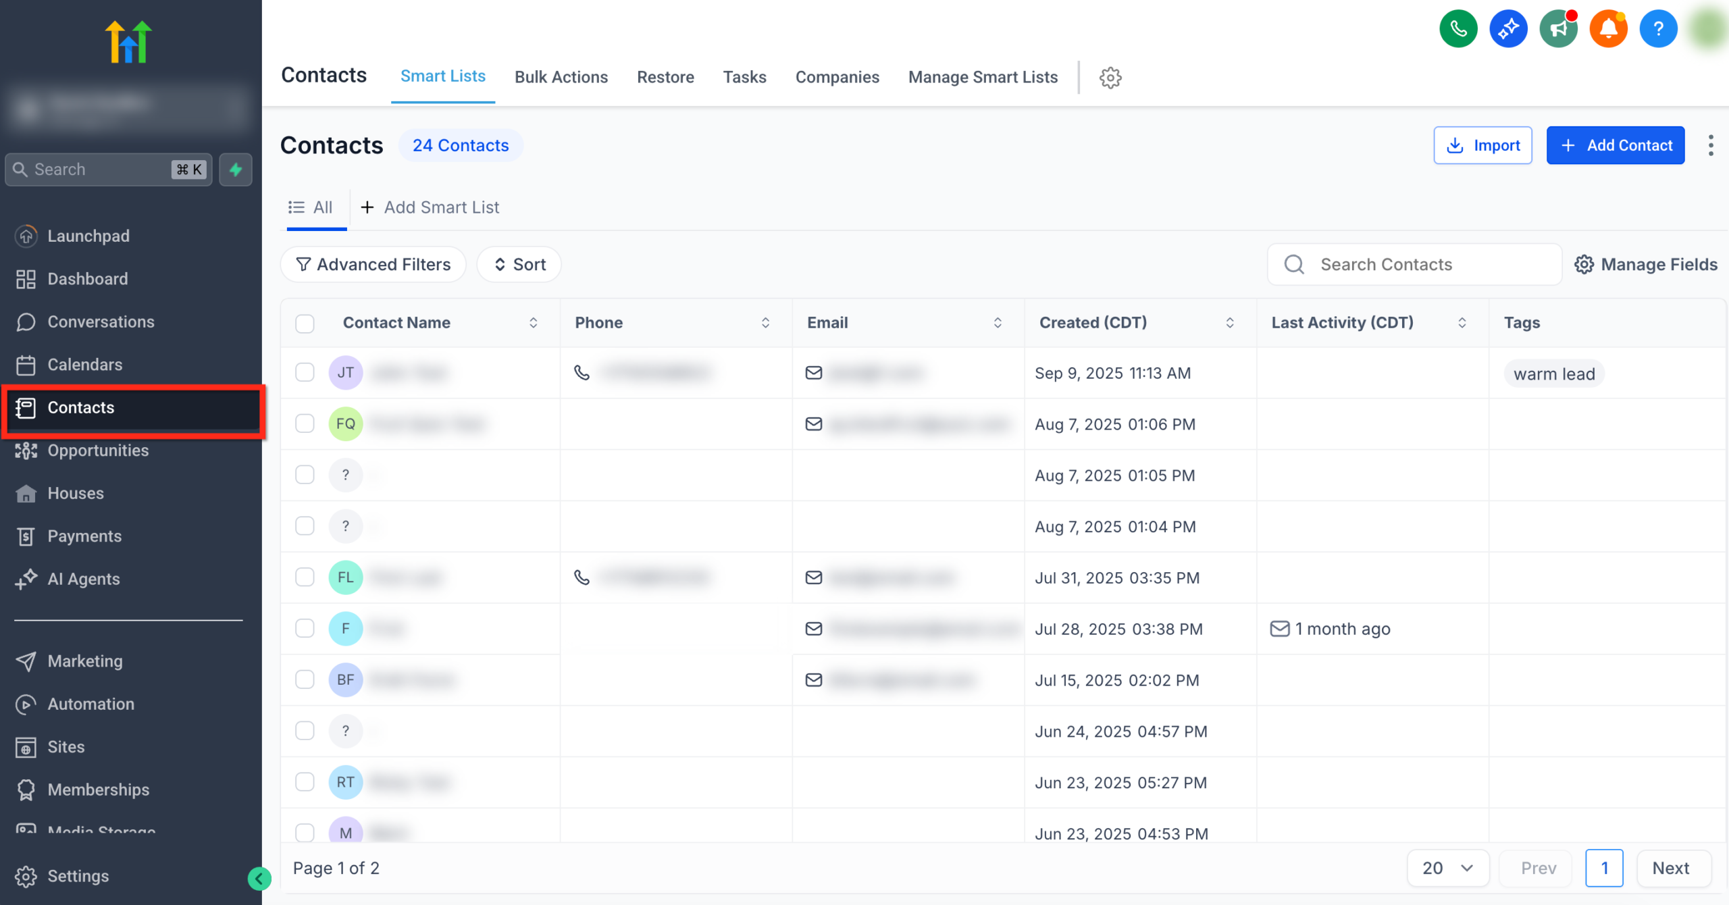The height and width of the screenshot is (905, 1729).
Task: Collapse the sidebar with the green chevron
Action: click(x=260, y=878)
